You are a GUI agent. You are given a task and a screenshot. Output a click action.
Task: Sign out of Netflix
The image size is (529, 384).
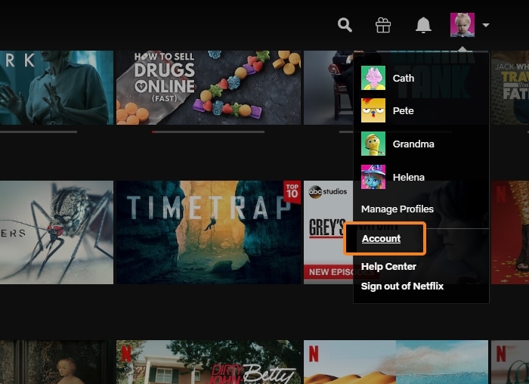point(402,286)
